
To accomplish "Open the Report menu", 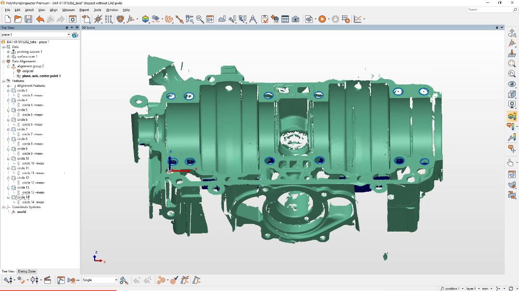I will (x=84, y=10).
